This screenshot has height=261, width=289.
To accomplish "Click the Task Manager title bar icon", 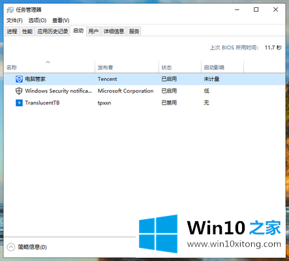I will click(x=10, y=10).
